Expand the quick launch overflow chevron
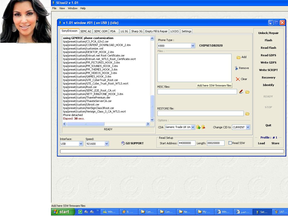 [x=97, y=210]
